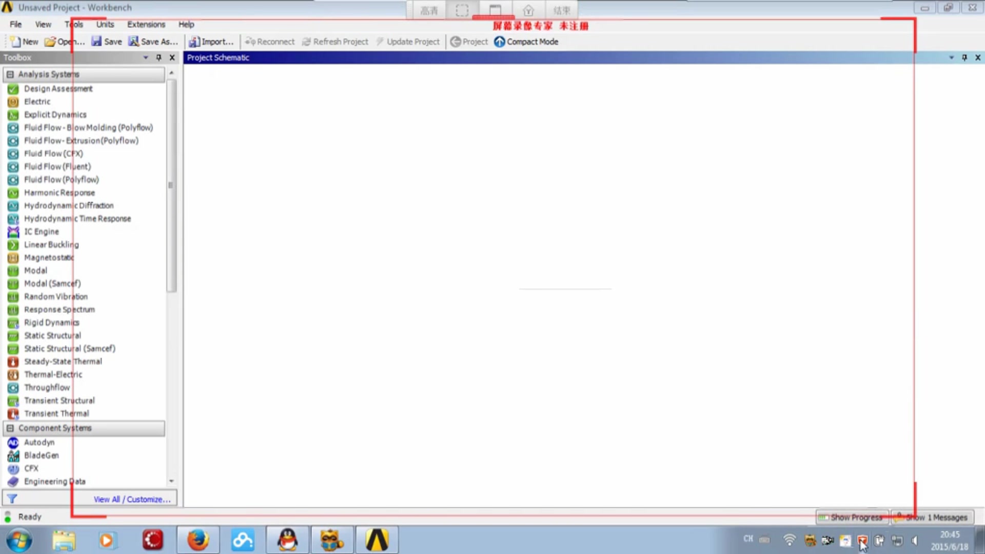This screenshot has height=554, width=985.
Task: Scroll down in the Toolbox panel
Action: tap(171, 481)
